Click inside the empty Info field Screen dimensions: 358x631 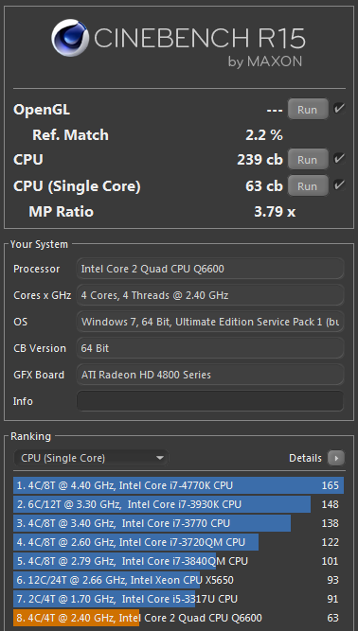pyautogui.click(x=210, y=401)
